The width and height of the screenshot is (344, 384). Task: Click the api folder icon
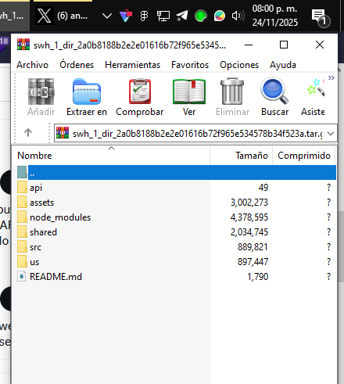(x=22, y=187)
